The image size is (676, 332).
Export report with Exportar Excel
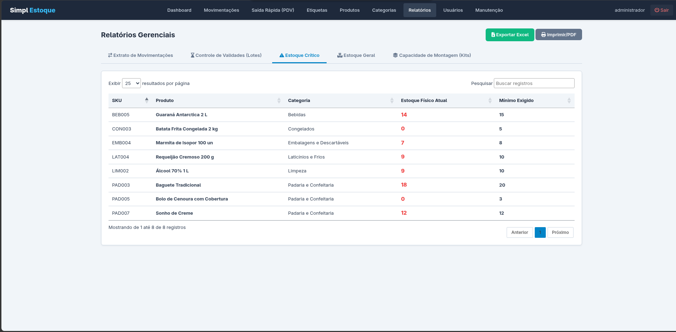[510, 35]
